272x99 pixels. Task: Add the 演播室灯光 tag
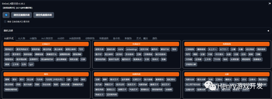coord(52,54)
